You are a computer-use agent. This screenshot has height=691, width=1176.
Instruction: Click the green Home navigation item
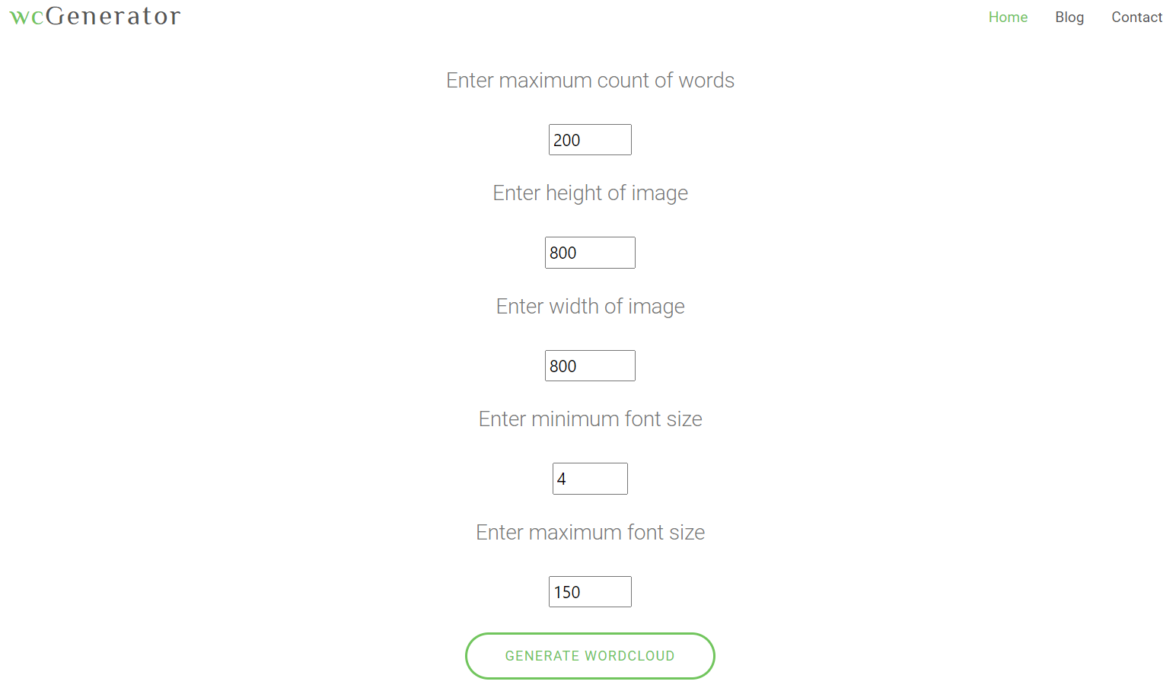pyautogui.click(x=1008, y=17)
